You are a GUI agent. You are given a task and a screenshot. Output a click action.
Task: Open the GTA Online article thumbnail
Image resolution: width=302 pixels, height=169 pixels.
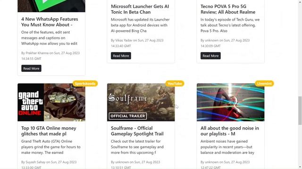coord(51,102)
